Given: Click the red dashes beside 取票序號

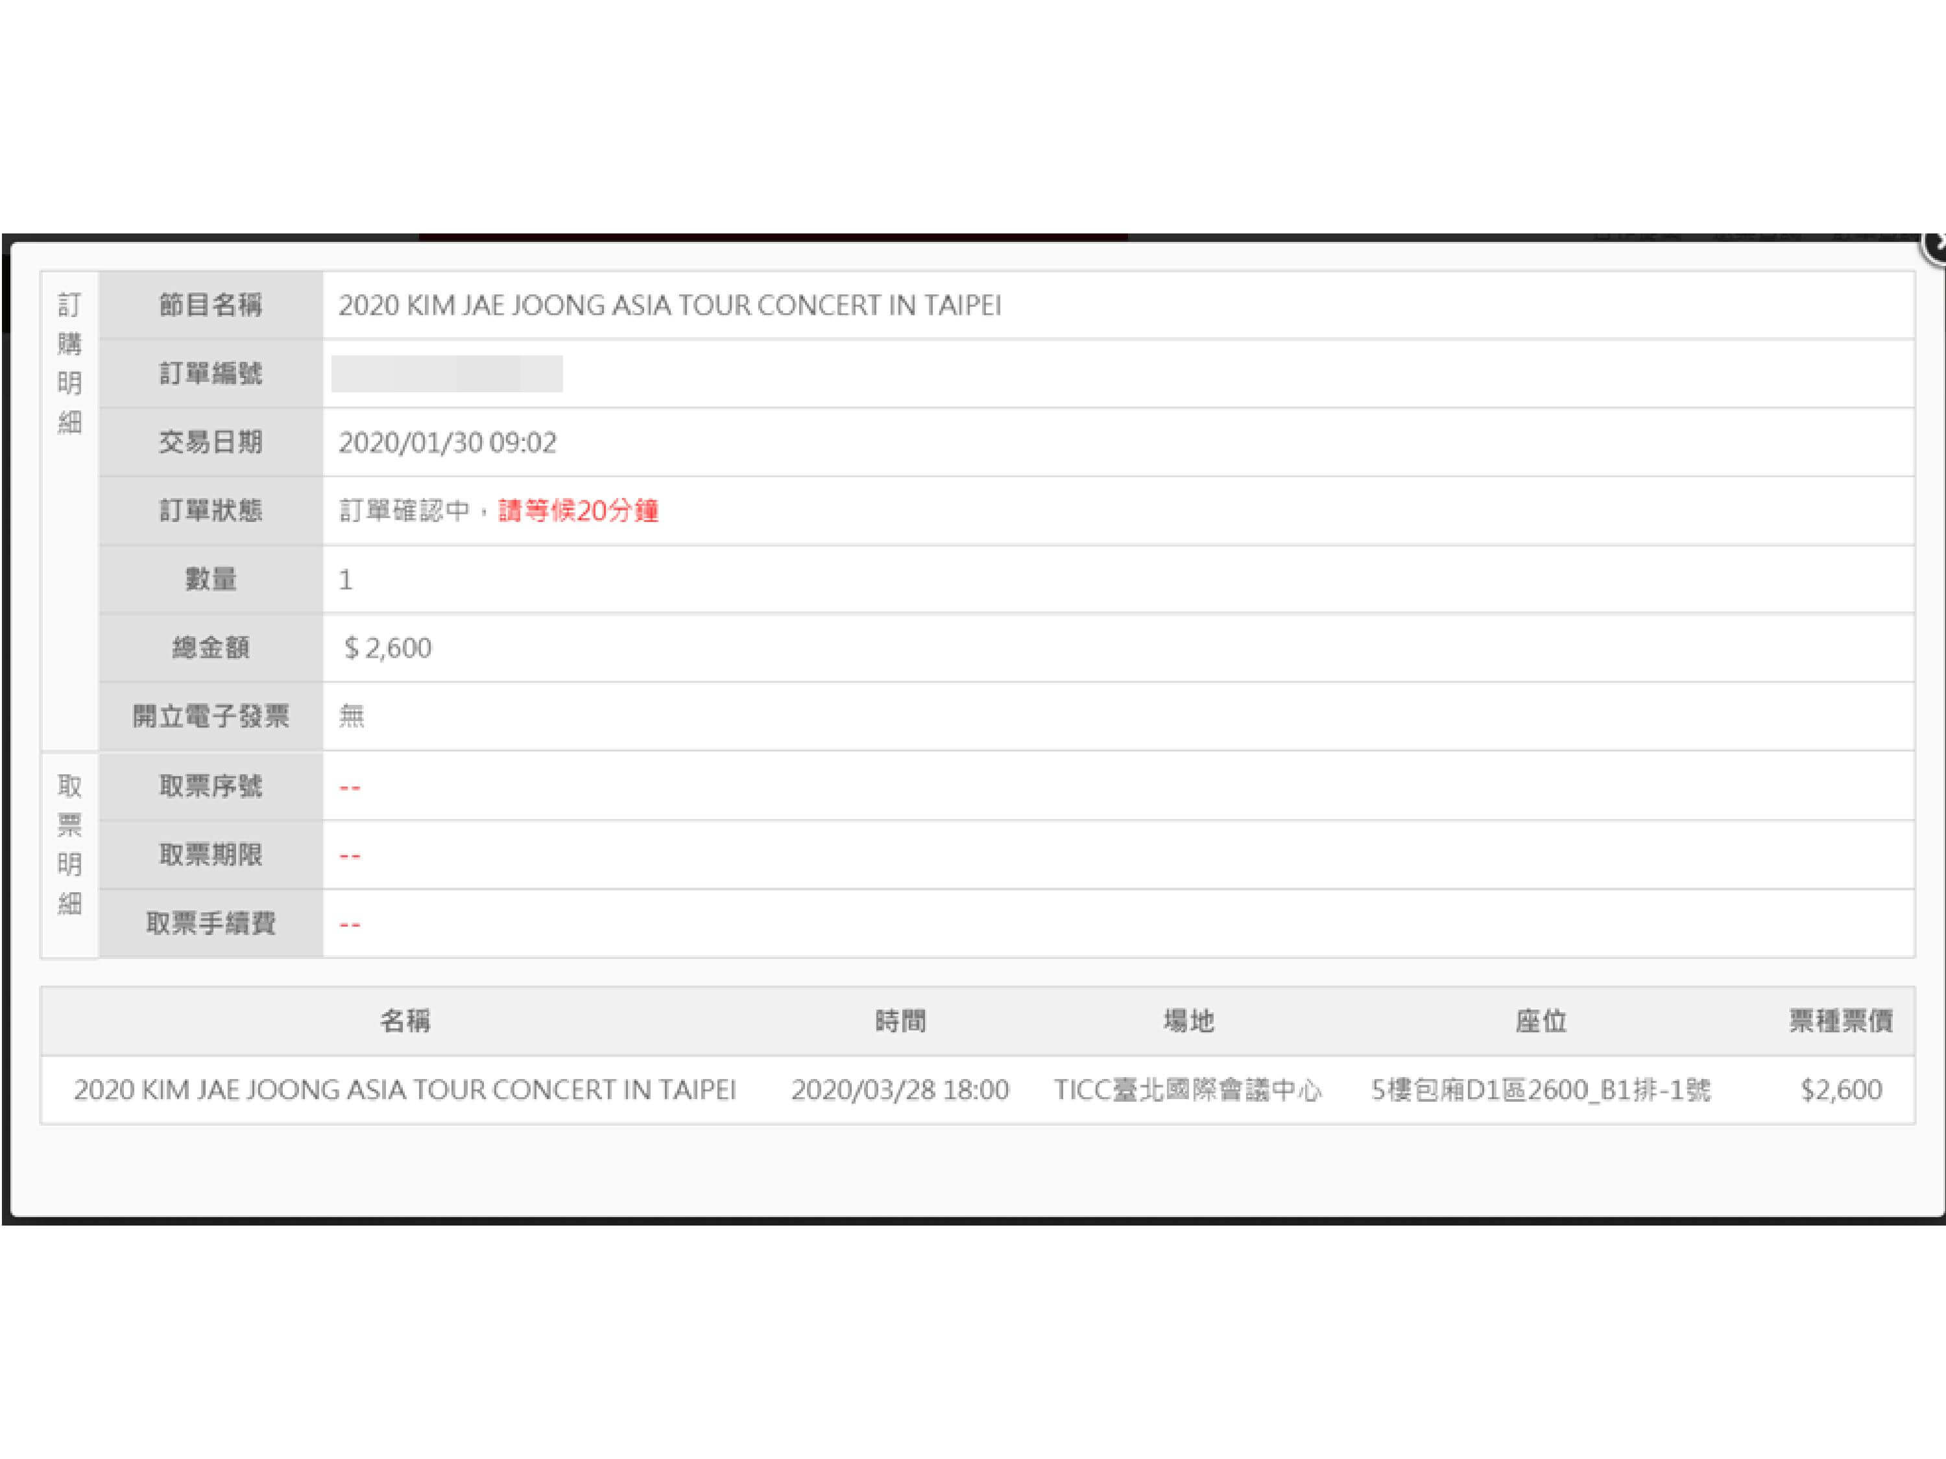Looking at the screenshot, I should [x=349, y=787].
